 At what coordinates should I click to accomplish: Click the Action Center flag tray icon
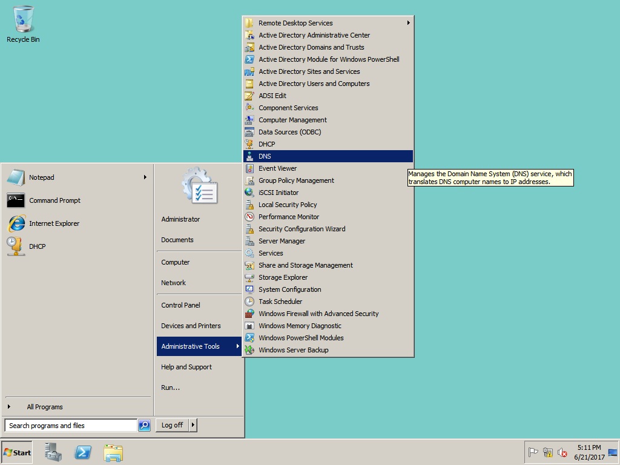click(x=533, y=452)
